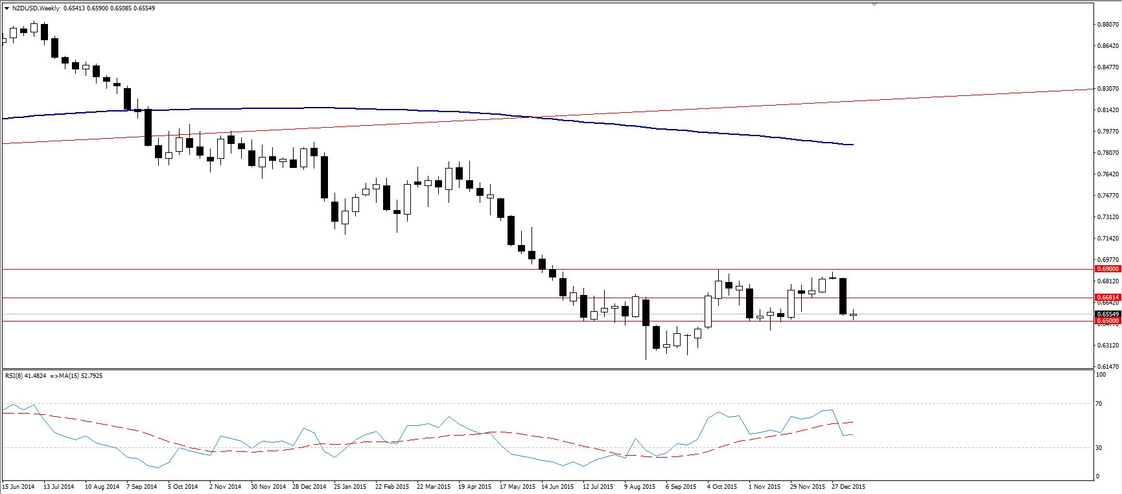Click the 0.78070 price axis value
This screenshot has width=1122, height=494.
tap(1108, 153)
